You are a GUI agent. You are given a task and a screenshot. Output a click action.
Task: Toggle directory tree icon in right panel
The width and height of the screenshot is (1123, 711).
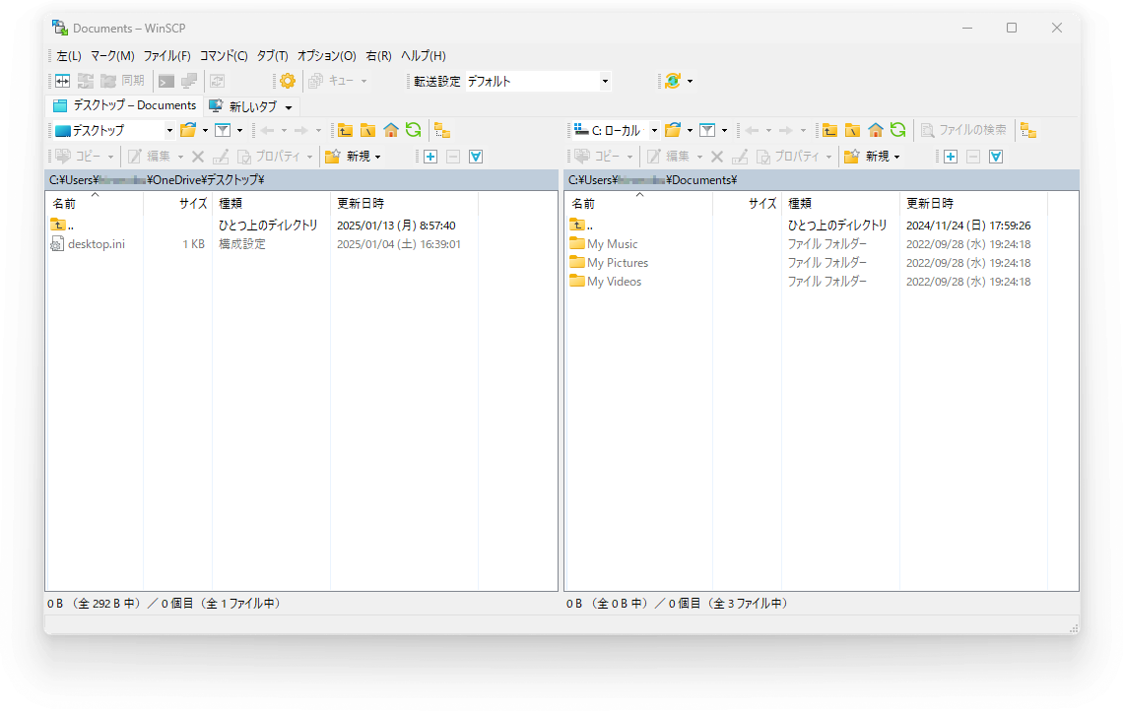tap(1029, 130)
